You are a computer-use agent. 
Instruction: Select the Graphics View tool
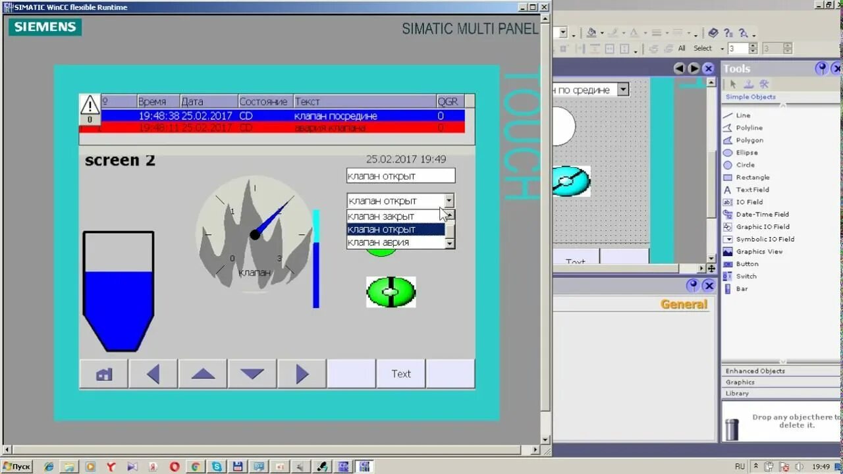pos(753,251)
